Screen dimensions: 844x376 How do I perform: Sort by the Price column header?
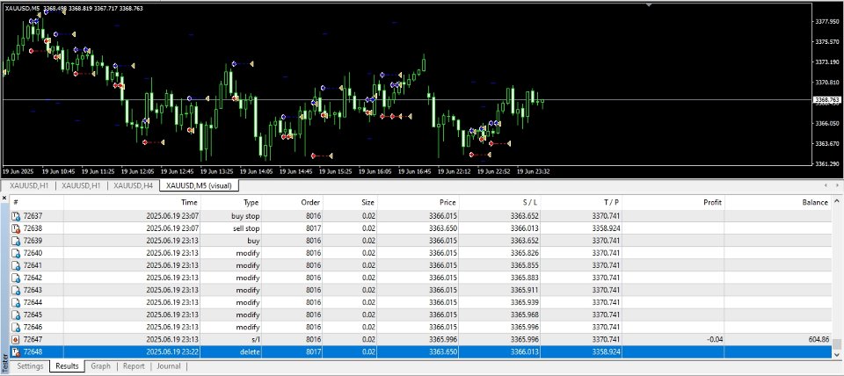click(x=418, y=203)
